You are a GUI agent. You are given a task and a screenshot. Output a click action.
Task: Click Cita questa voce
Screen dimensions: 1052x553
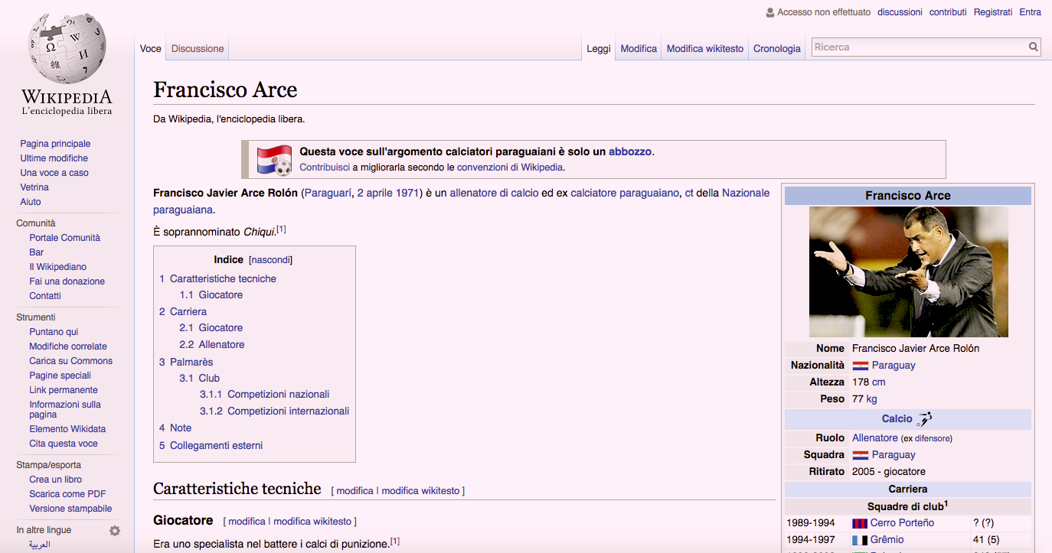(64, 444)
